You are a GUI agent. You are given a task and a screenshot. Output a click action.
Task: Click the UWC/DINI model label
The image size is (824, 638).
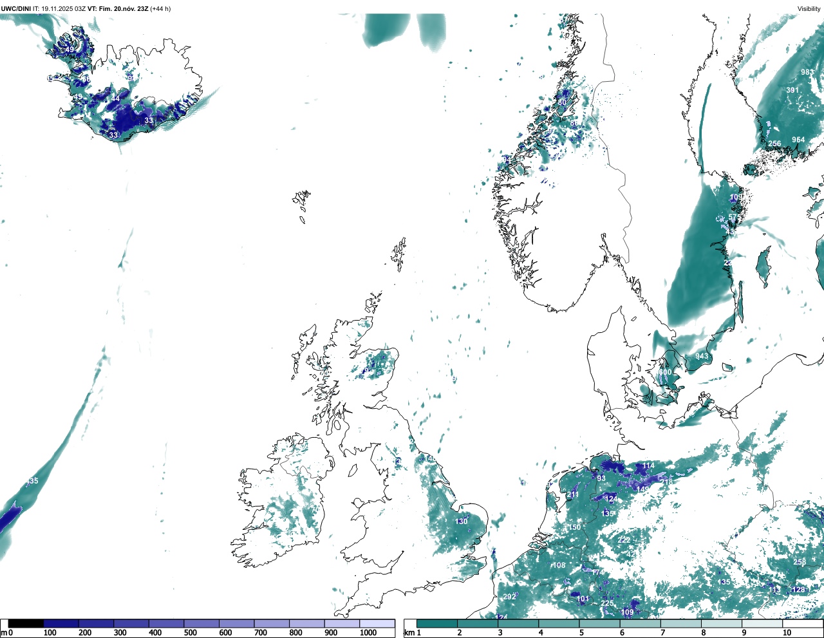[15, 9]
